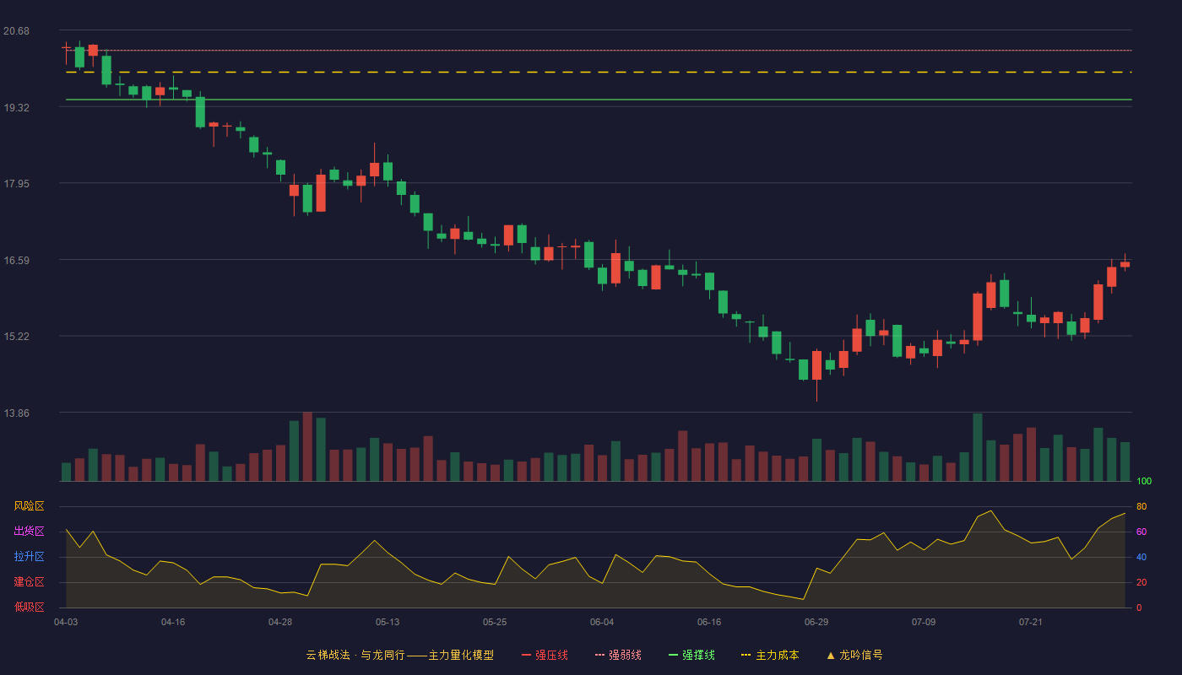This screenshot has width=1182, height=675.
Task: Toggle the 龙吟信号 legend entry
Action: 854,655
